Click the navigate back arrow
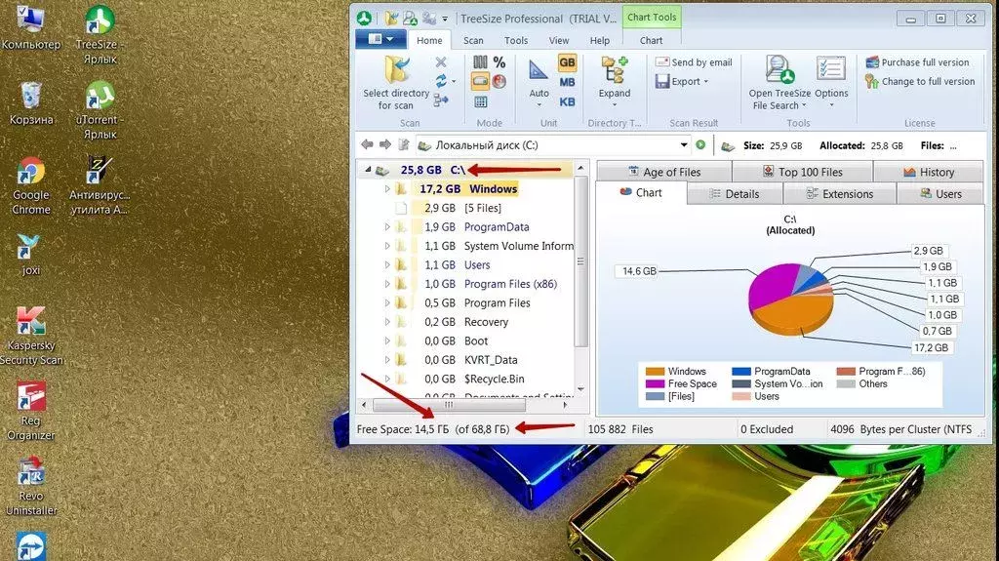 367,144
